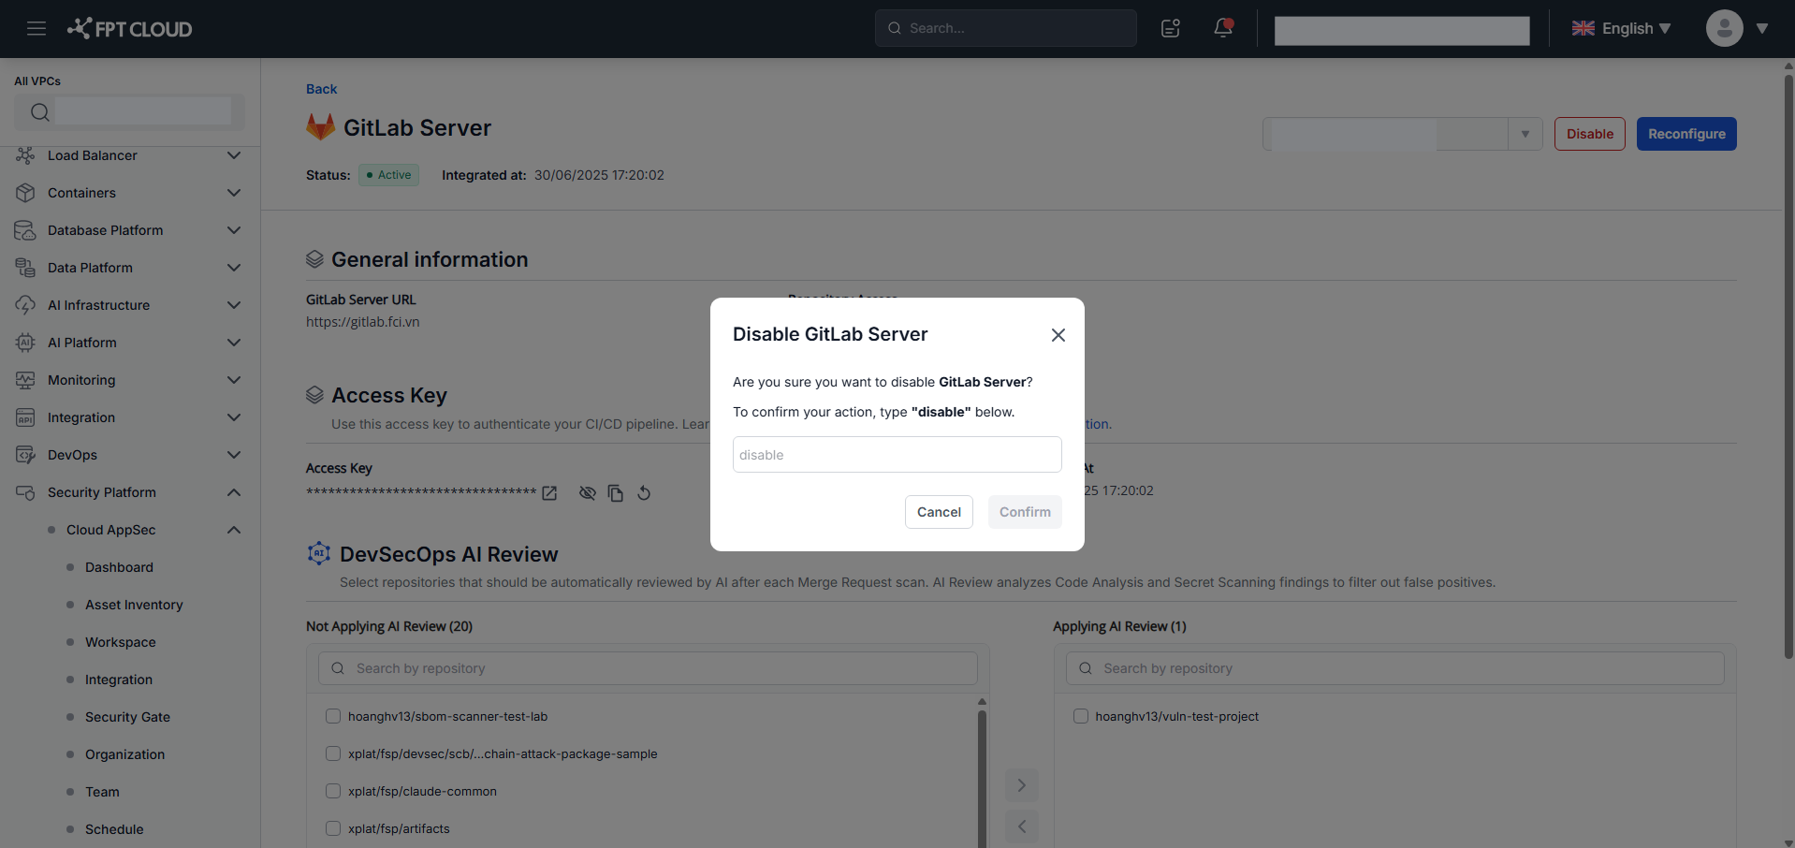
Task: Expand the Containers menu chevron
Action: click(x=234, y=193)
